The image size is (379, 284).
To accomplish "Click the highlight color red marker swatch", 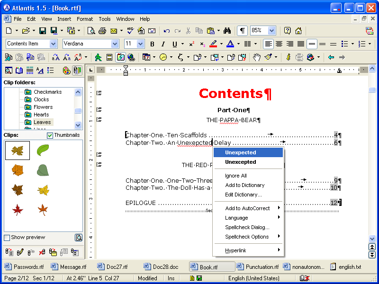I will coord(213,44).
